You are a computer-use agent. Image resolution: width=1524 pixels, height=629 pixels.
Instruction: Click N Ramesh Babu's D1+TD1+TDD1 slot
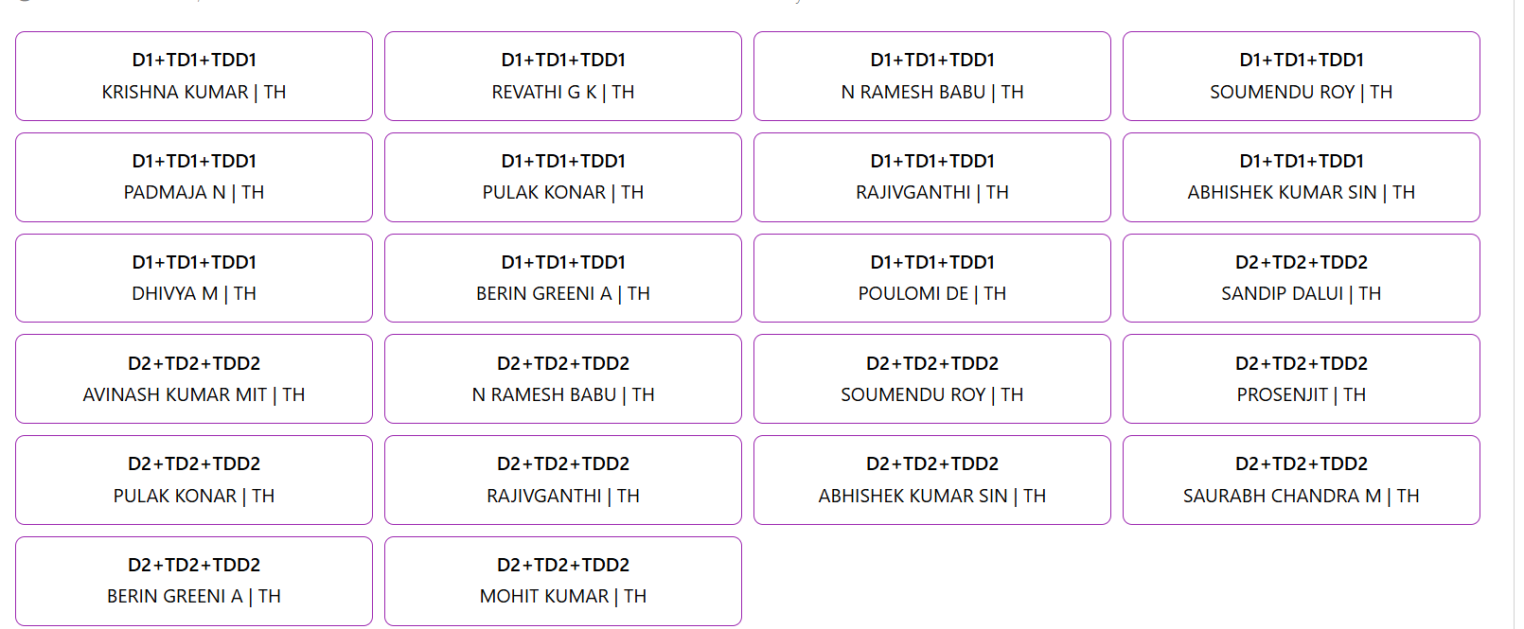pyautogui.click(x=932, y=77)
